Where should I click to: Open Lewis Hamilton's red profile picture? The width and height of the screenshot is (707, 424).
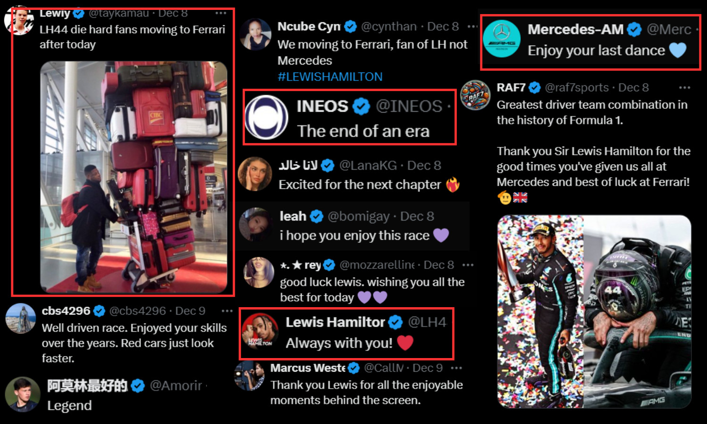(260, 331)
